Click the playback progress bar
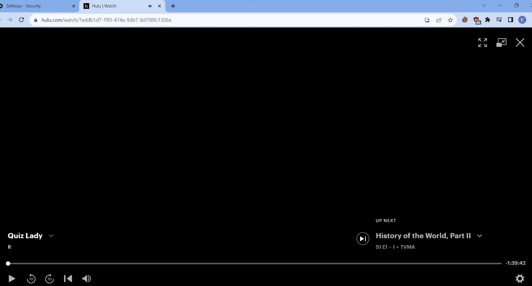Image resolution: width=532 pixels, height=286 pixels. pyautogui.click(x=255, y=263)
